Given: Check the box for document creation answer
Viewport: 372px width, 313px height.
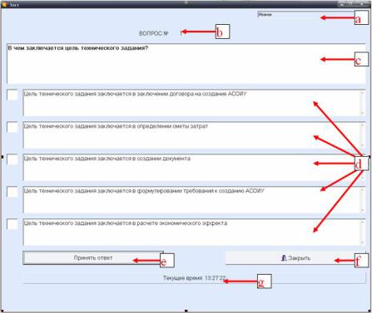Looking at the screenshot, I should (x=12, y=159).
